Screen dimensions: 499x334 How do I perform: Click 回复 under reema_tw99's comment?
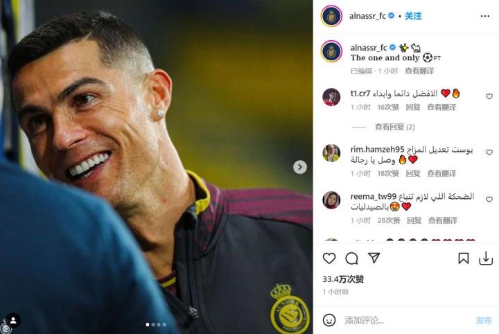click(x=414, y=220)
